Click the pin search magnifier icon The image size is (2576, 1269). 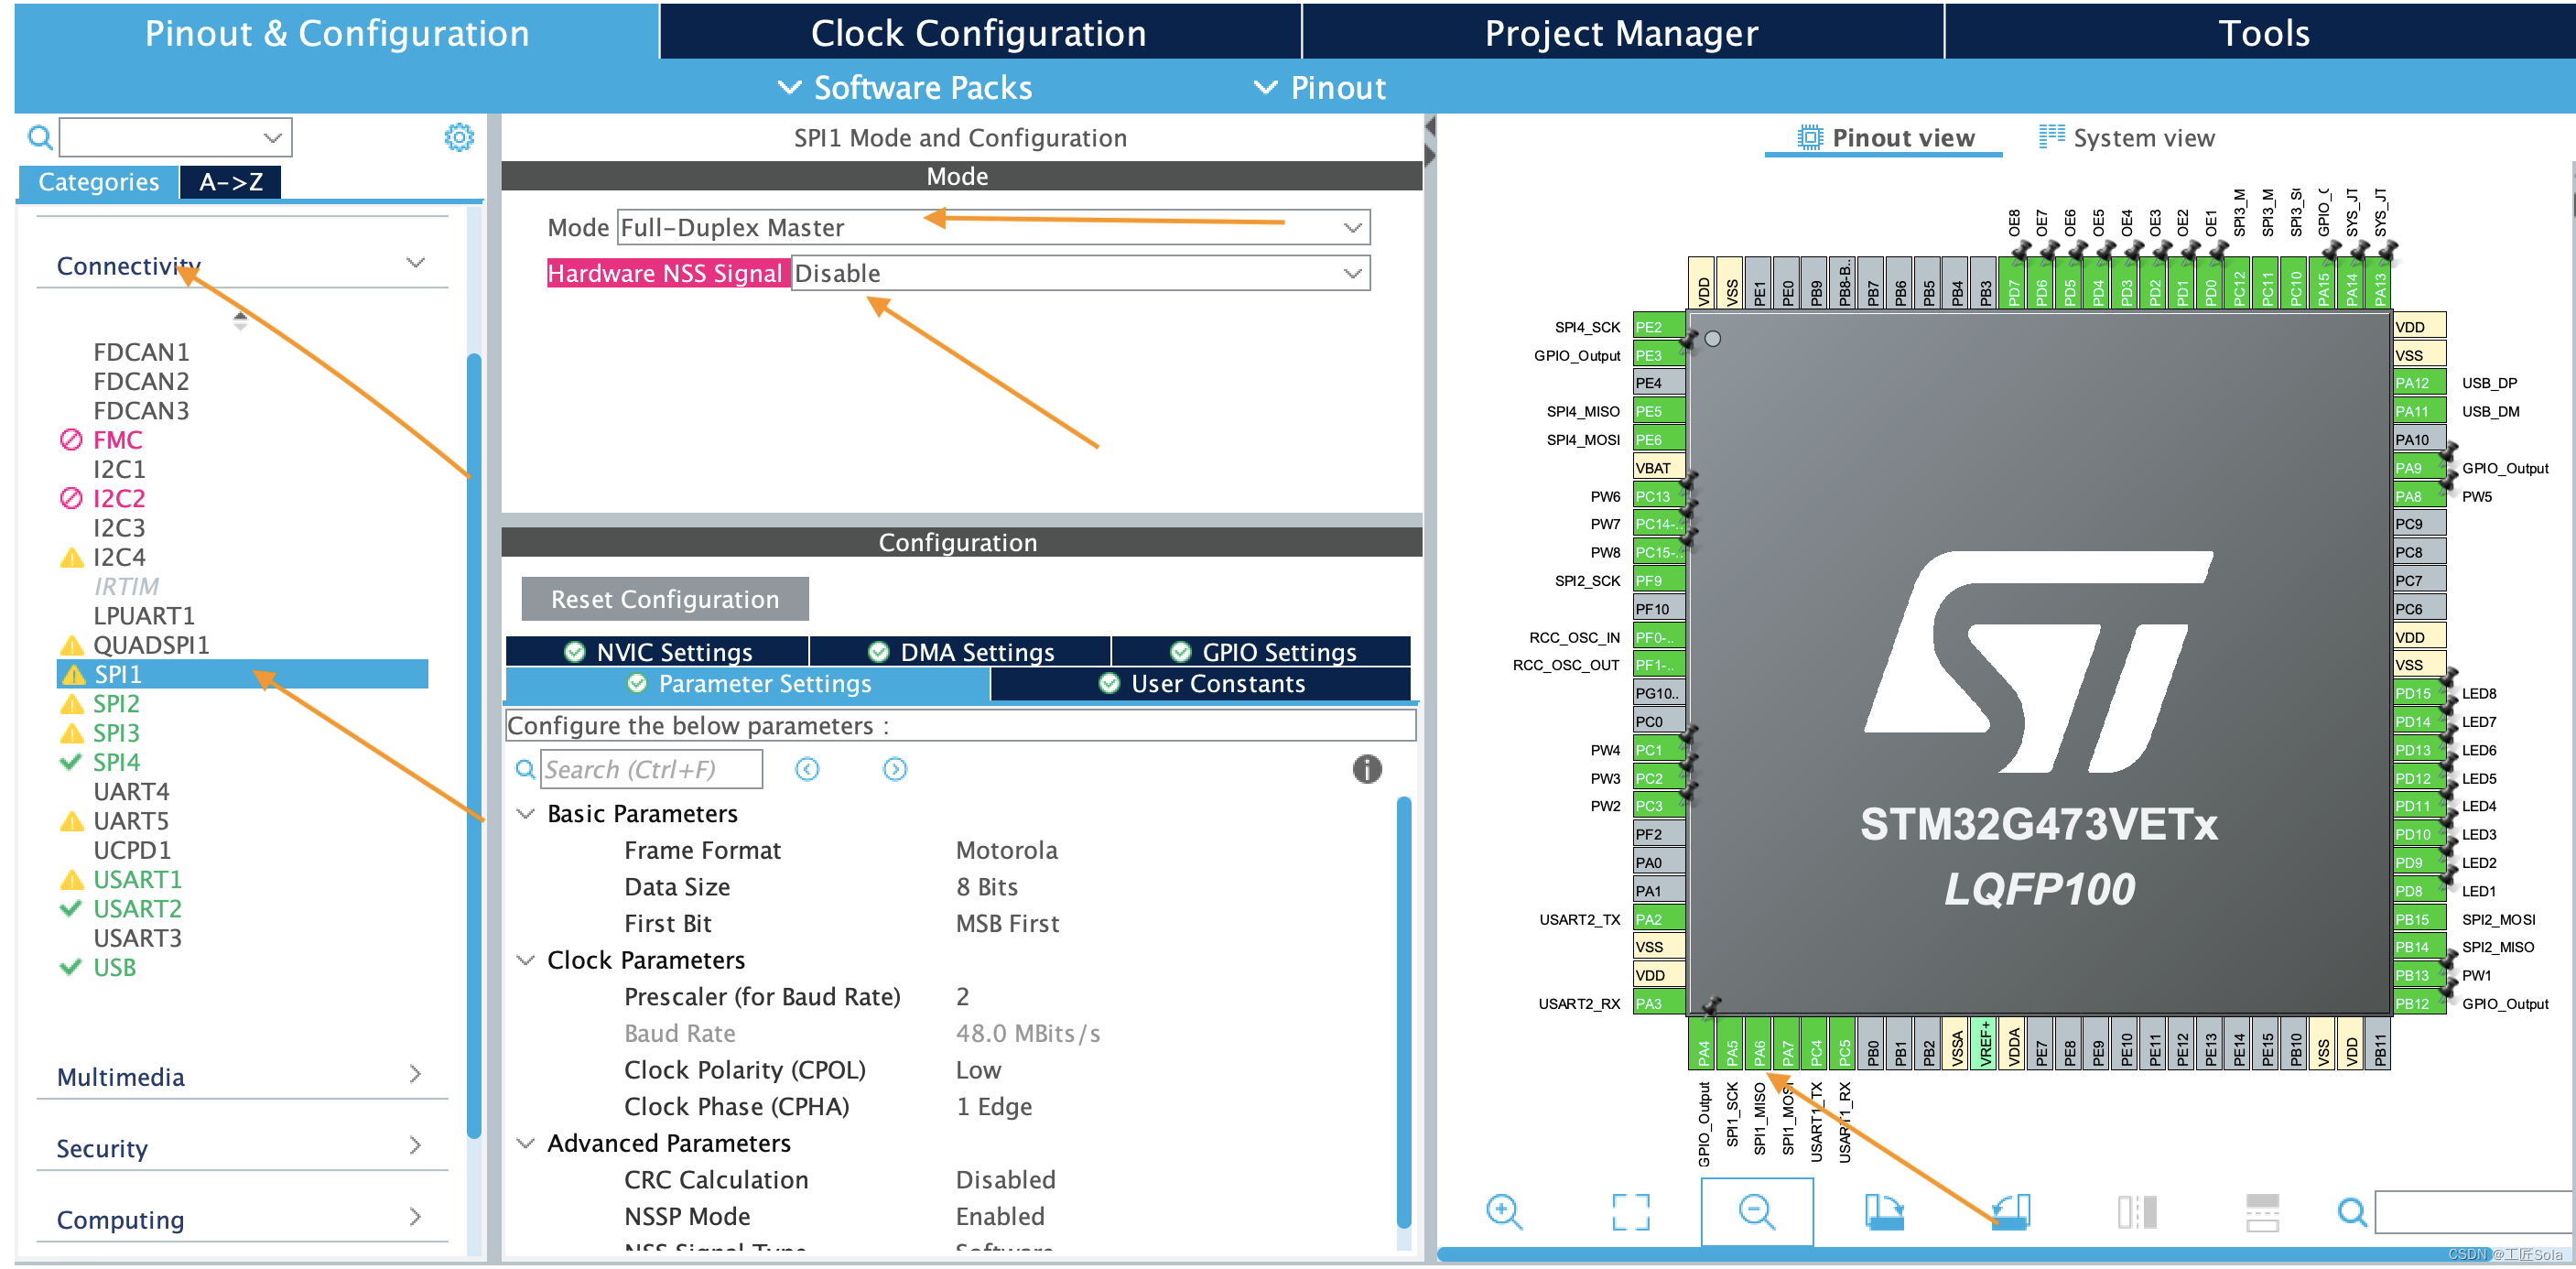click(2352, 1212)
